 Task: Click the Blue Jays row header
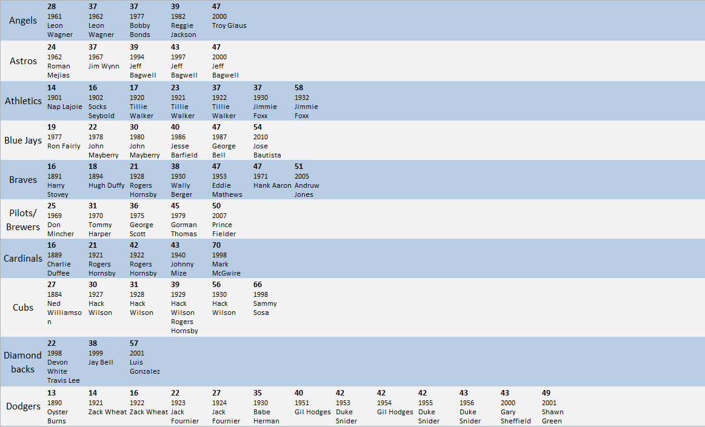pyautogui.click(x=23, y=141)
